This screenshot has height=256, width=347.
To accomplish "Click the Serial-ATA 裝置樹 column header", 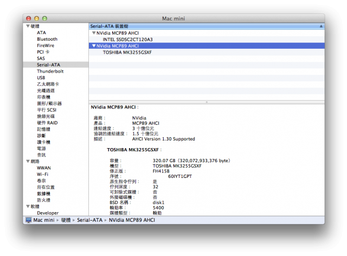I will (x=207, y=26).
